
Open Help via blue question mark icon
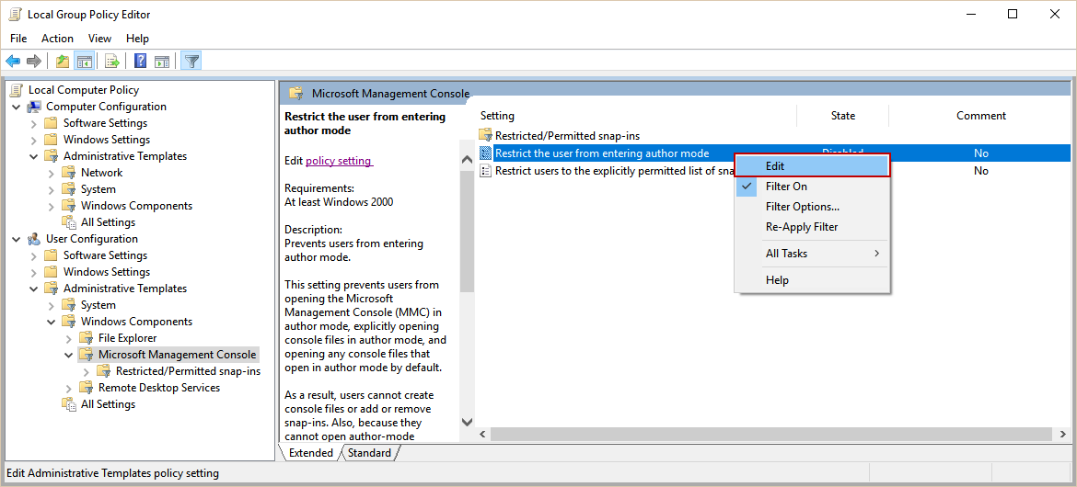[141, 62]
